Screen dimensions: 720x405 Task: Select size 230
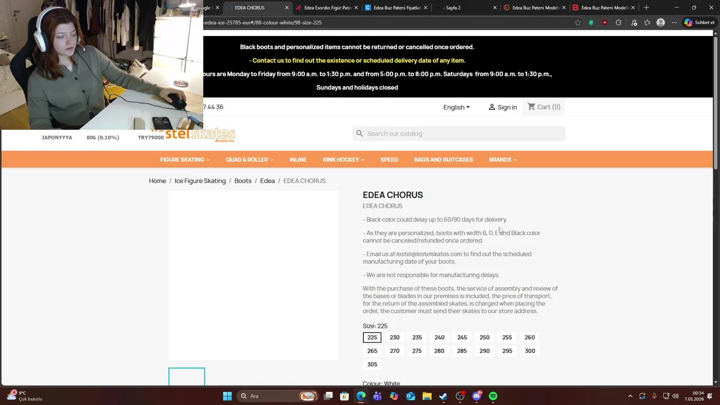394,337
